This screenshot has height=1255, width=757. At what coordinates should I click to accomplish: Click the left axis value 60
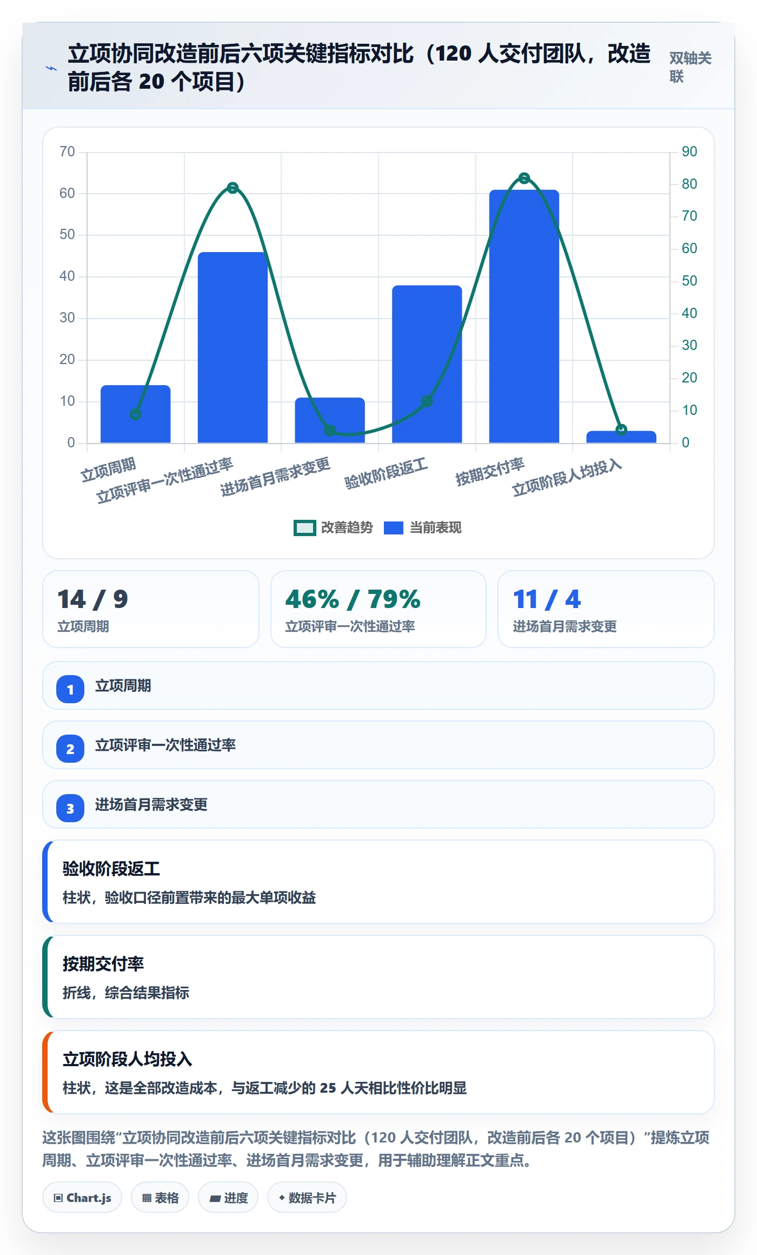click(67, 193)
